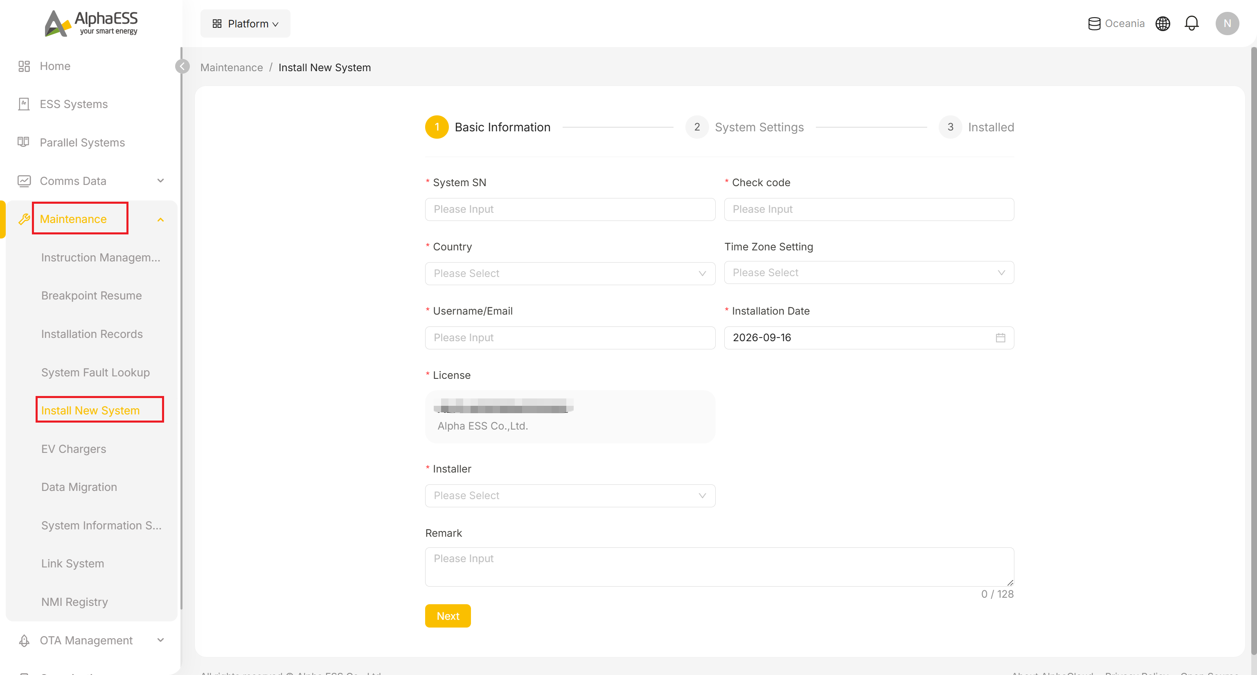Click the yellow Next button
Screen dimensions: 1257x675
tap(448, 616)
